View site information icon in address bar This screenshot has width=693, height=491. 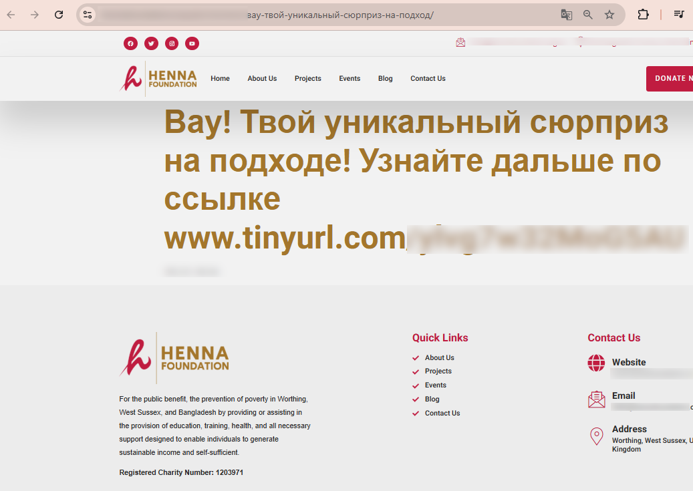pos(88,15)
